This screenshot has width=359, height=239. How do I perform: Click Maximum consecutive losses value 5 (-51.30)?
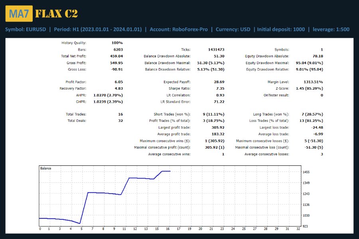314,141
